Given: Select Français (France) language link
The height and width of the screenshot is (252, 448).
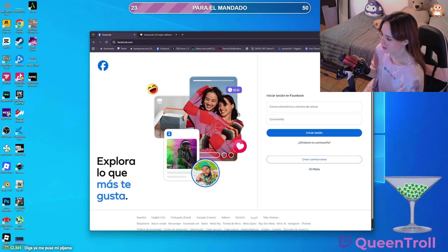Looking at the screenshot, I should click(206, 217).
